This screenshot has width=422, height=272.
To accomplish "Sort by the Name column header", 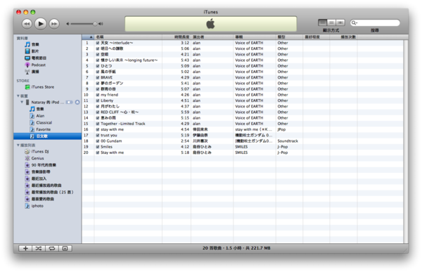I will pos(128,37).
